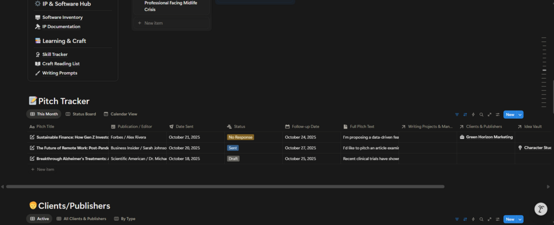Image resolution: width=554 pixels, height=225 pixels.
Task: Open Clients/Publishers in full page
Action: click(x=490, y=219)
